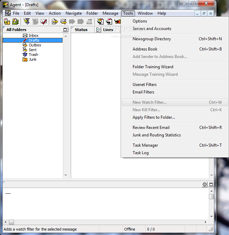Open Junk and Routing Statistics
The width and height of the screenshot is (229, 235).
coord(175,135)
